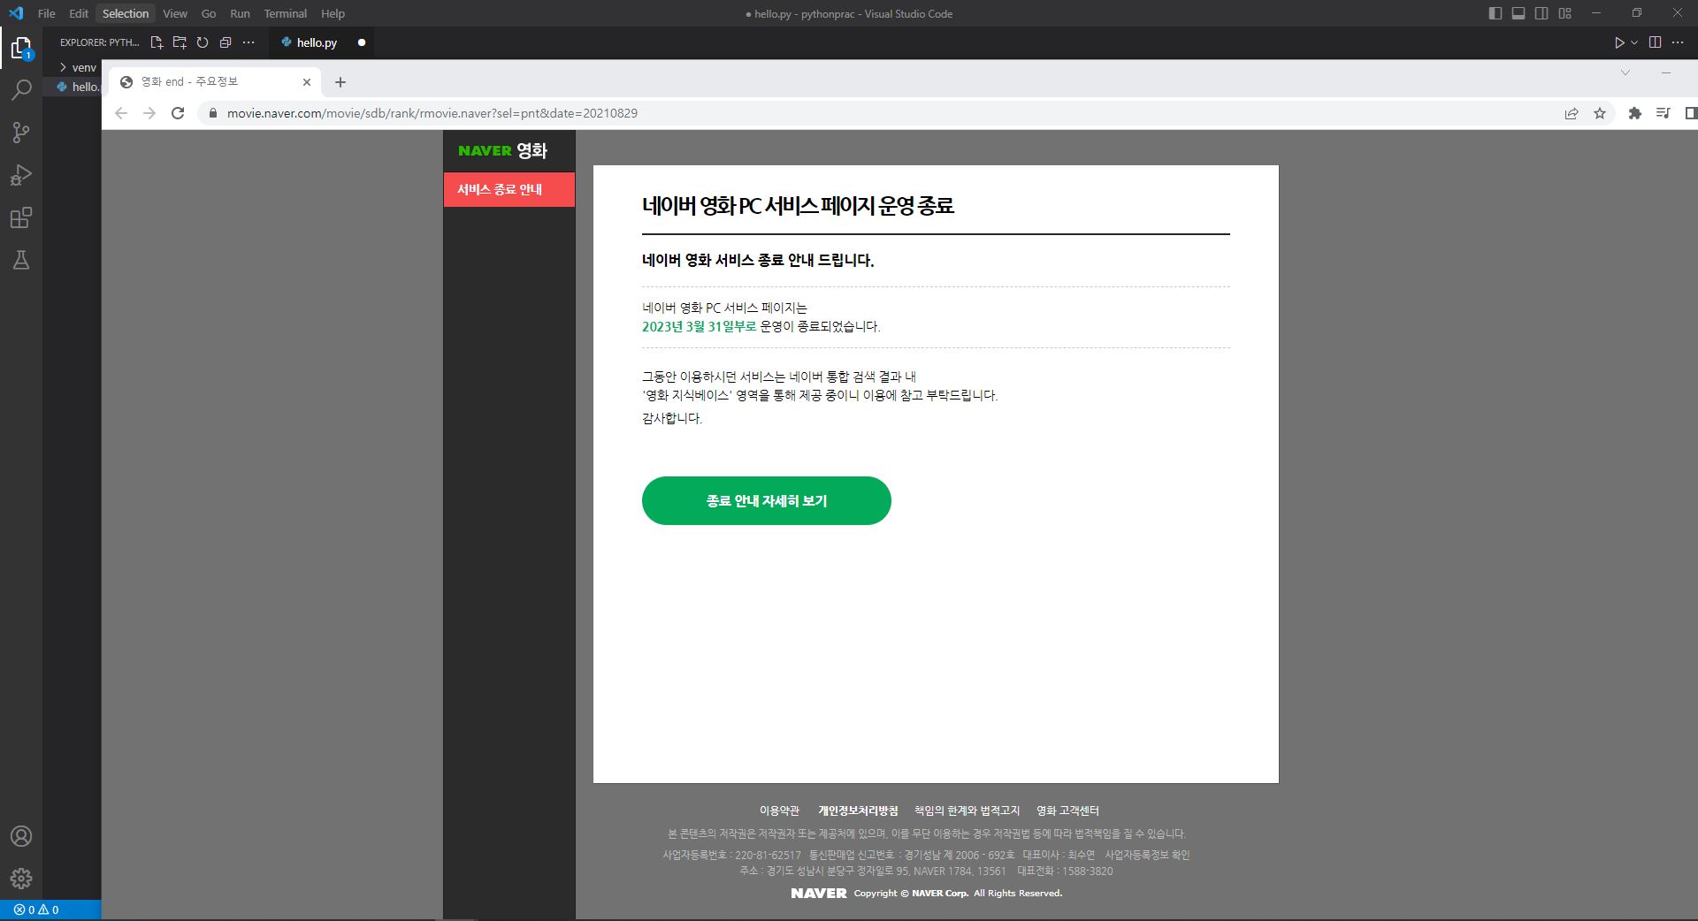Close the 영화 end browser tab
Screen dimensions: 1698x921
click(307, 82)
